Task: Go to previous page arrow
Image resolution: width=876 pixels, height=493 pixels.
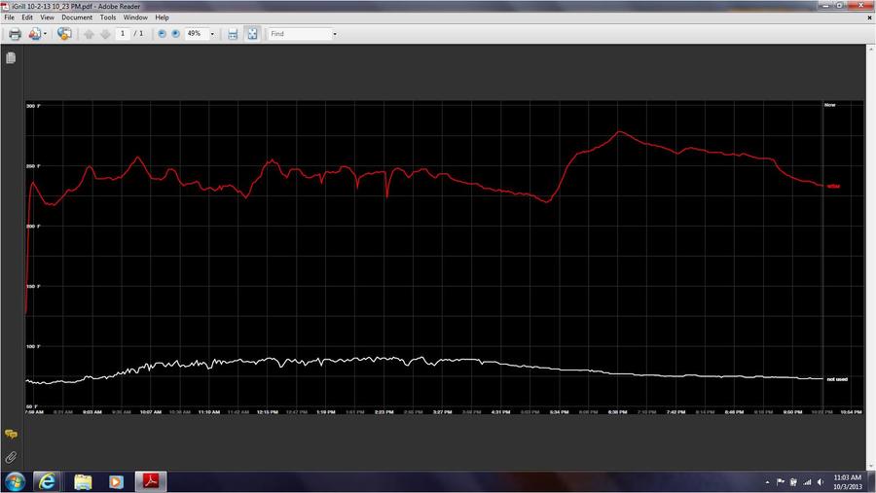Action: coord(89,34)
